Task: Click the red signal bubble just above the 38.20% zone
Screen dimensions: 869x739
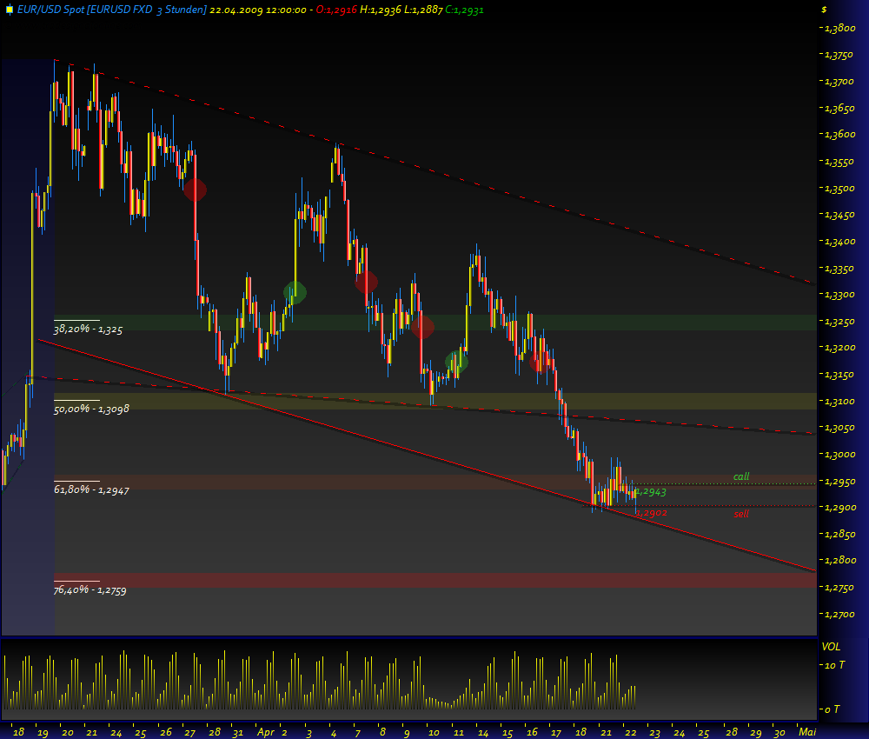Action: click(x=424, y=329)
